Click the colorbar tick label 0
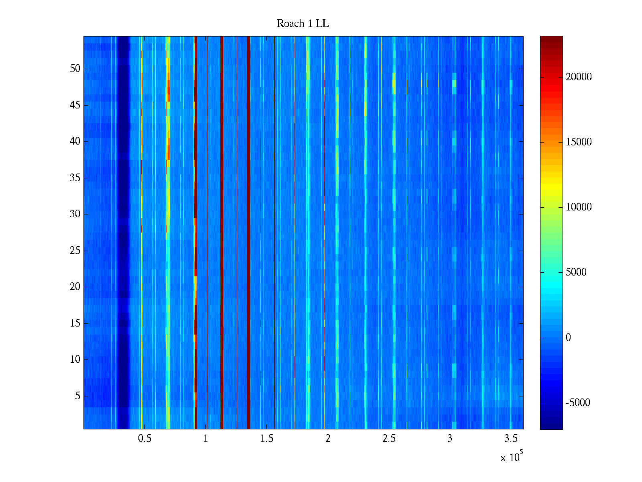642x482 pixels. (x=568, y=338)
